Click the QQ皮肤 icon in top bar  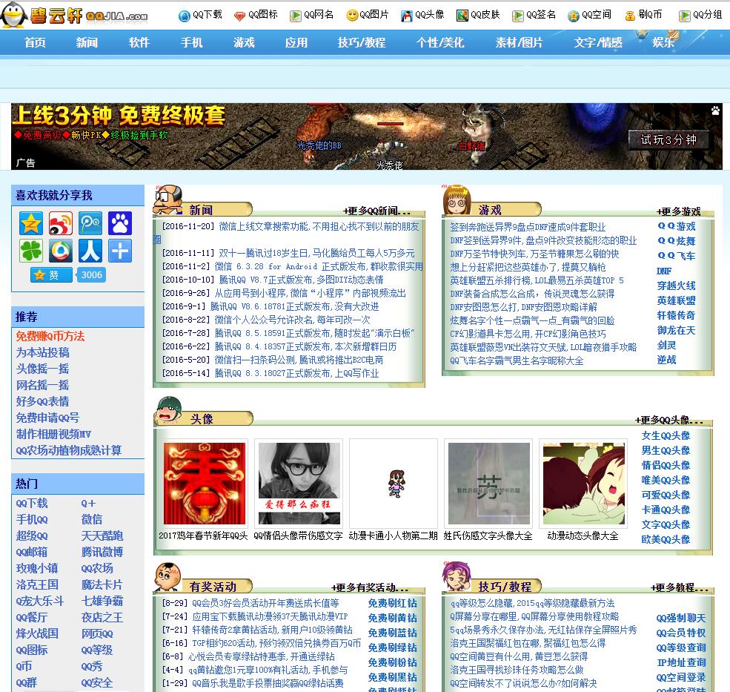point(462,16)
